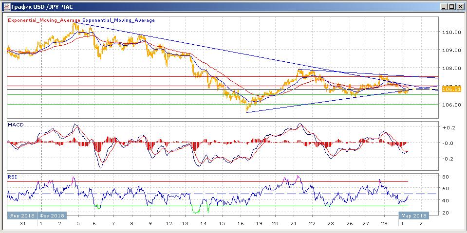
Task: Click the RSI 40 axis label
Action: coord(446,200)
